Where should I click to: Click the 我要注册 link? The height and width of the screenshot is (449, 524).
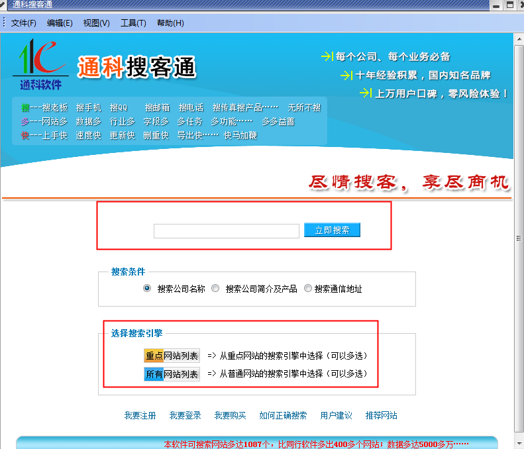click(140, 415)
